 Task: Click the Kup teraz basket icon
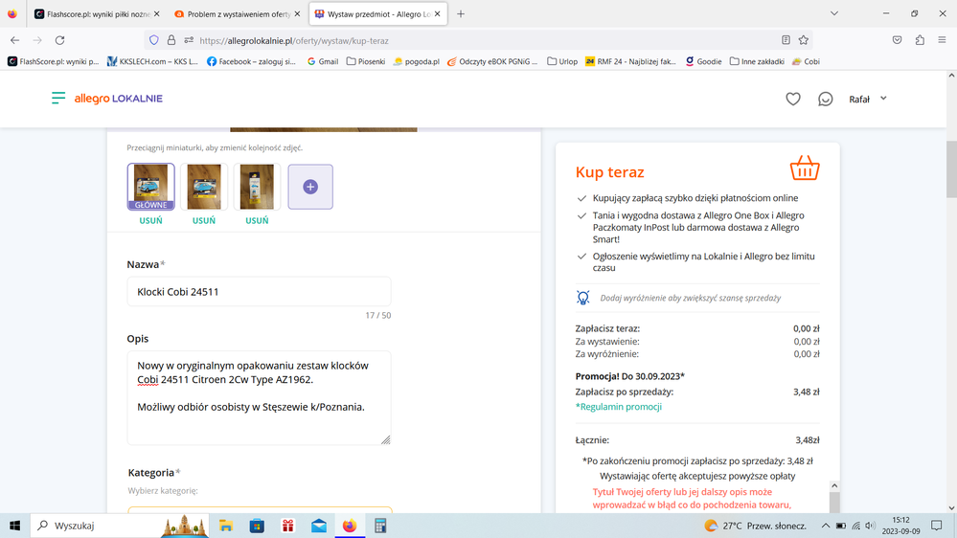click(805, 168)
